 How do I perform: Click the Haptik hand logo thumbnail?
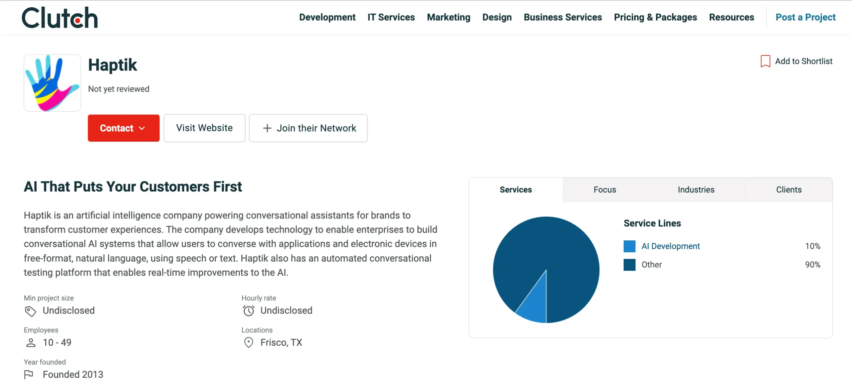[52, 82]
